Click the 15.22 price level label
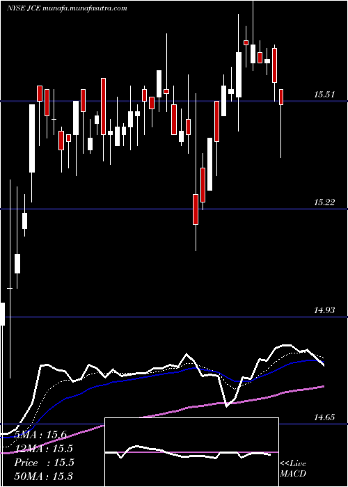Viewport: 348px width, 487px height. click(324, 202)
